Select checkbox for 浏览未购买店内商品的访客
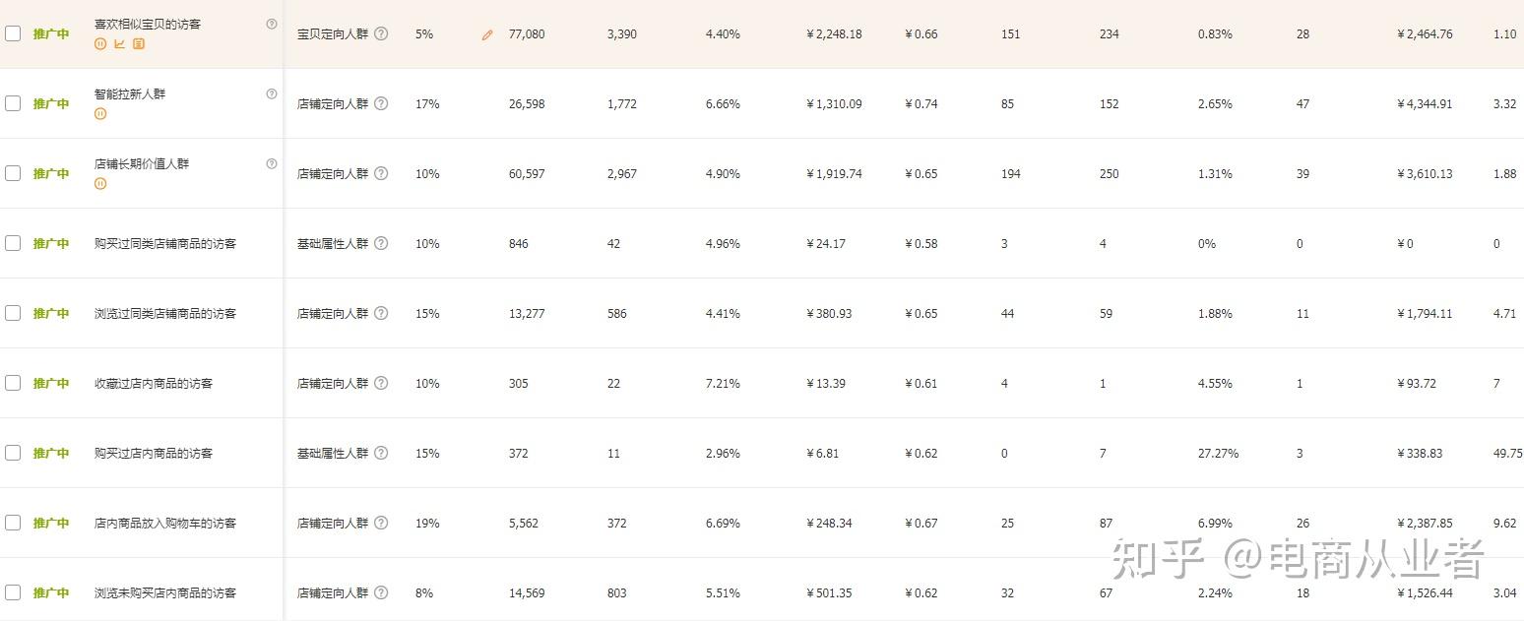Screen dimensions: 1524x621 pyautogui.click(x=13, y=592)
